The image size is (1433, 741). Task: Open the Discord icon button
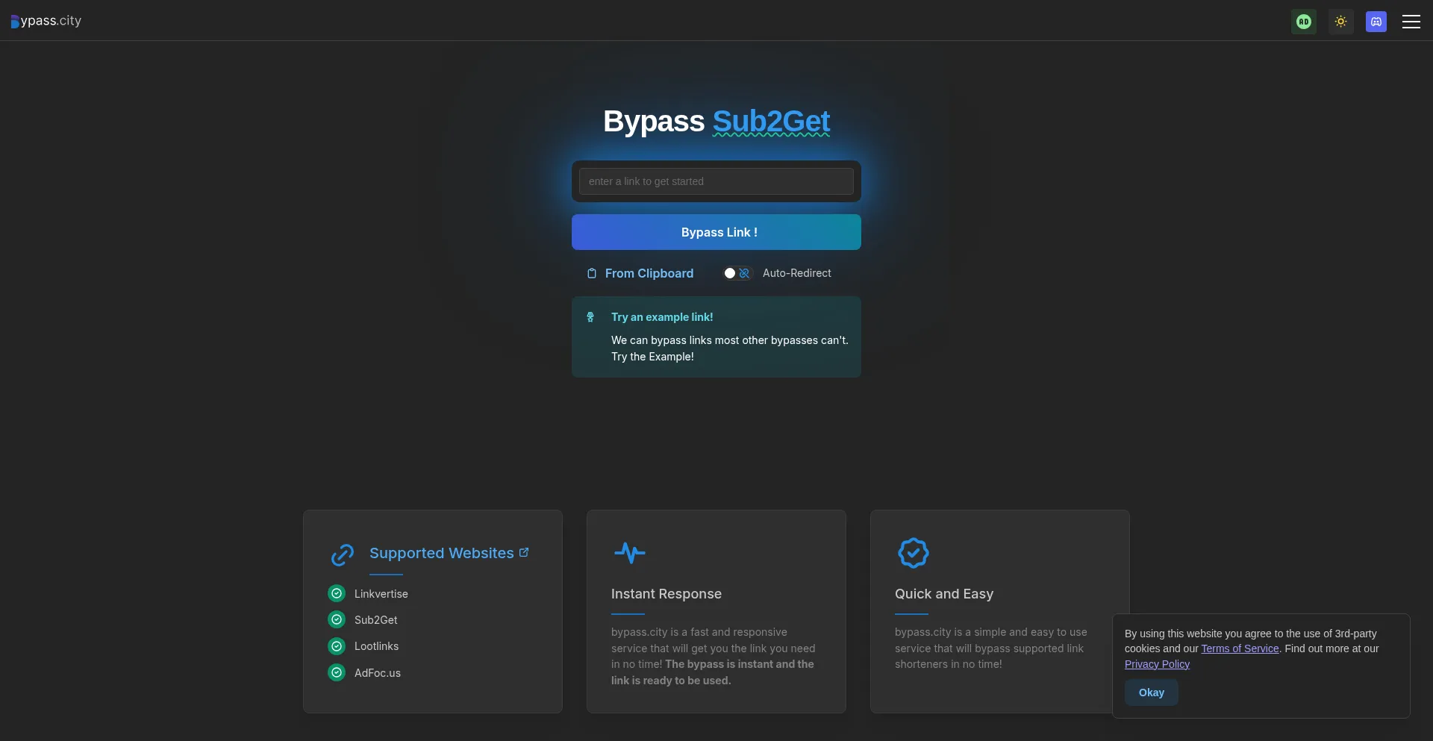1376,22
